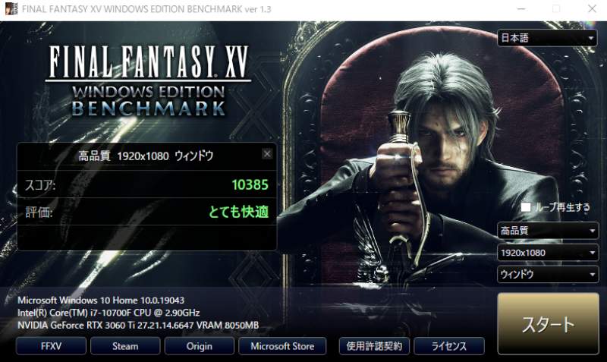Expand the ウィンドウ display mode dropdown

547,275
